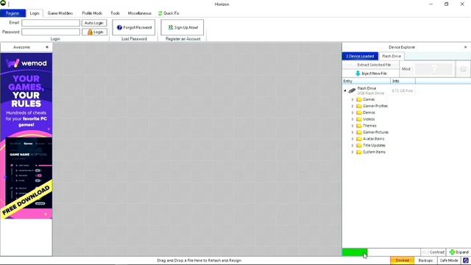Expand the Demos folder
471x265 pixels.
(x=353, y=113)
